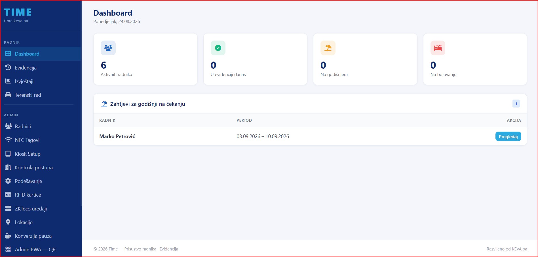Open NFC Tagovi admin page
Viewport: 538px width, 257px height.
[x=41, y=140]
